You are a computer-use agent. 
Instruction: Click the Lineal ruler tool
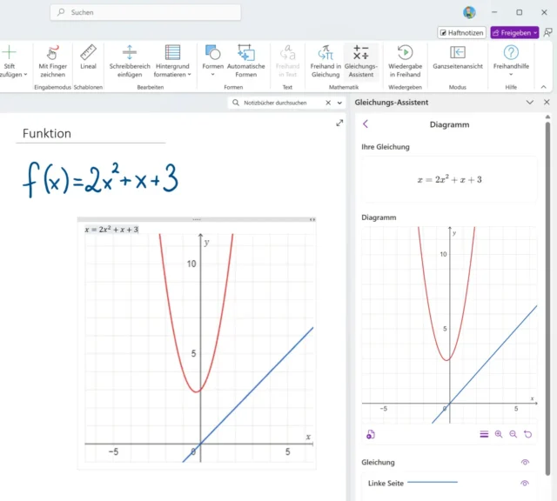tap(88, 58)
